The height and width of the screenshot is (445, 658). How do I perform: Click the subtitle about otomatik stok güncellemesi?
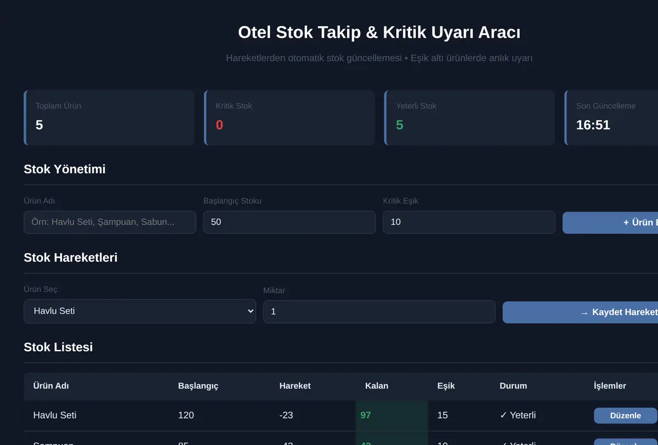coord(379,58)
